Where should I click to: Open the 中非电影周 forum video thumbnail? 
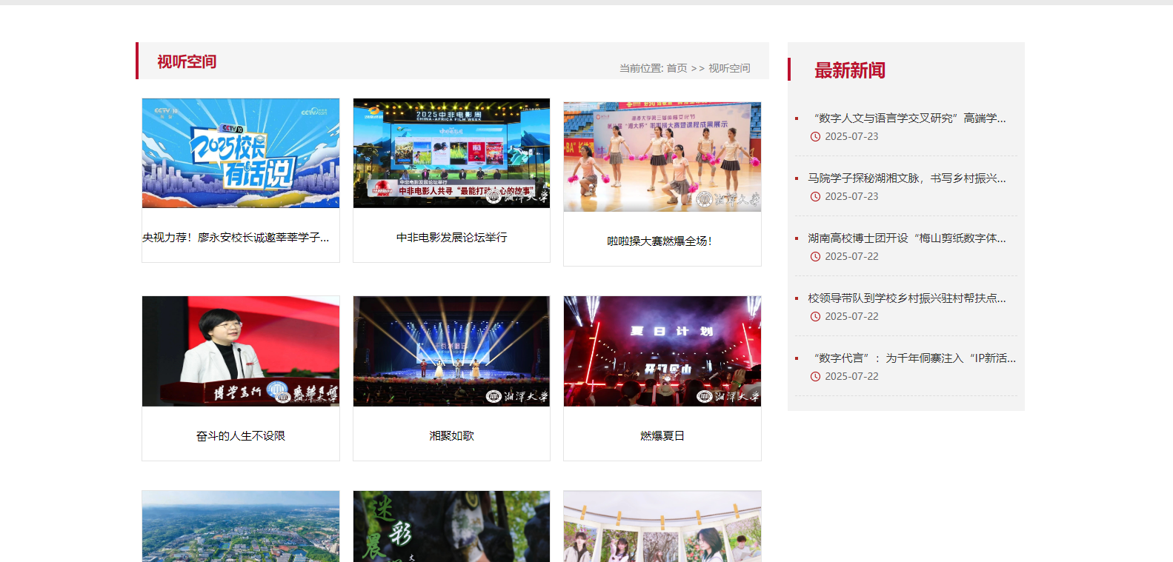[451, 153]
